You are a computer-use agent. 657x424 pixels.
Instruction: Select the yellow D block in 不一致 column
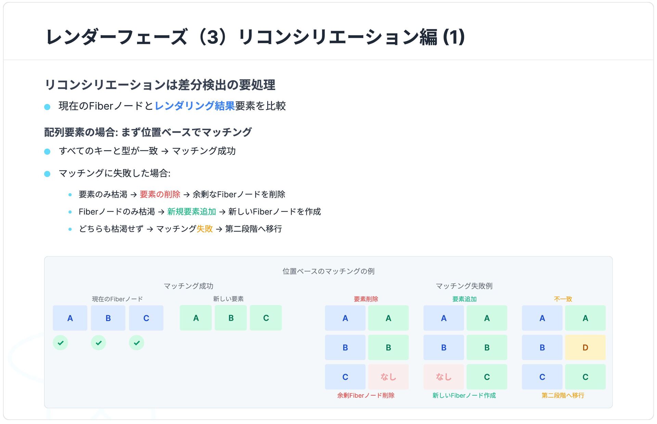[585, 347]
